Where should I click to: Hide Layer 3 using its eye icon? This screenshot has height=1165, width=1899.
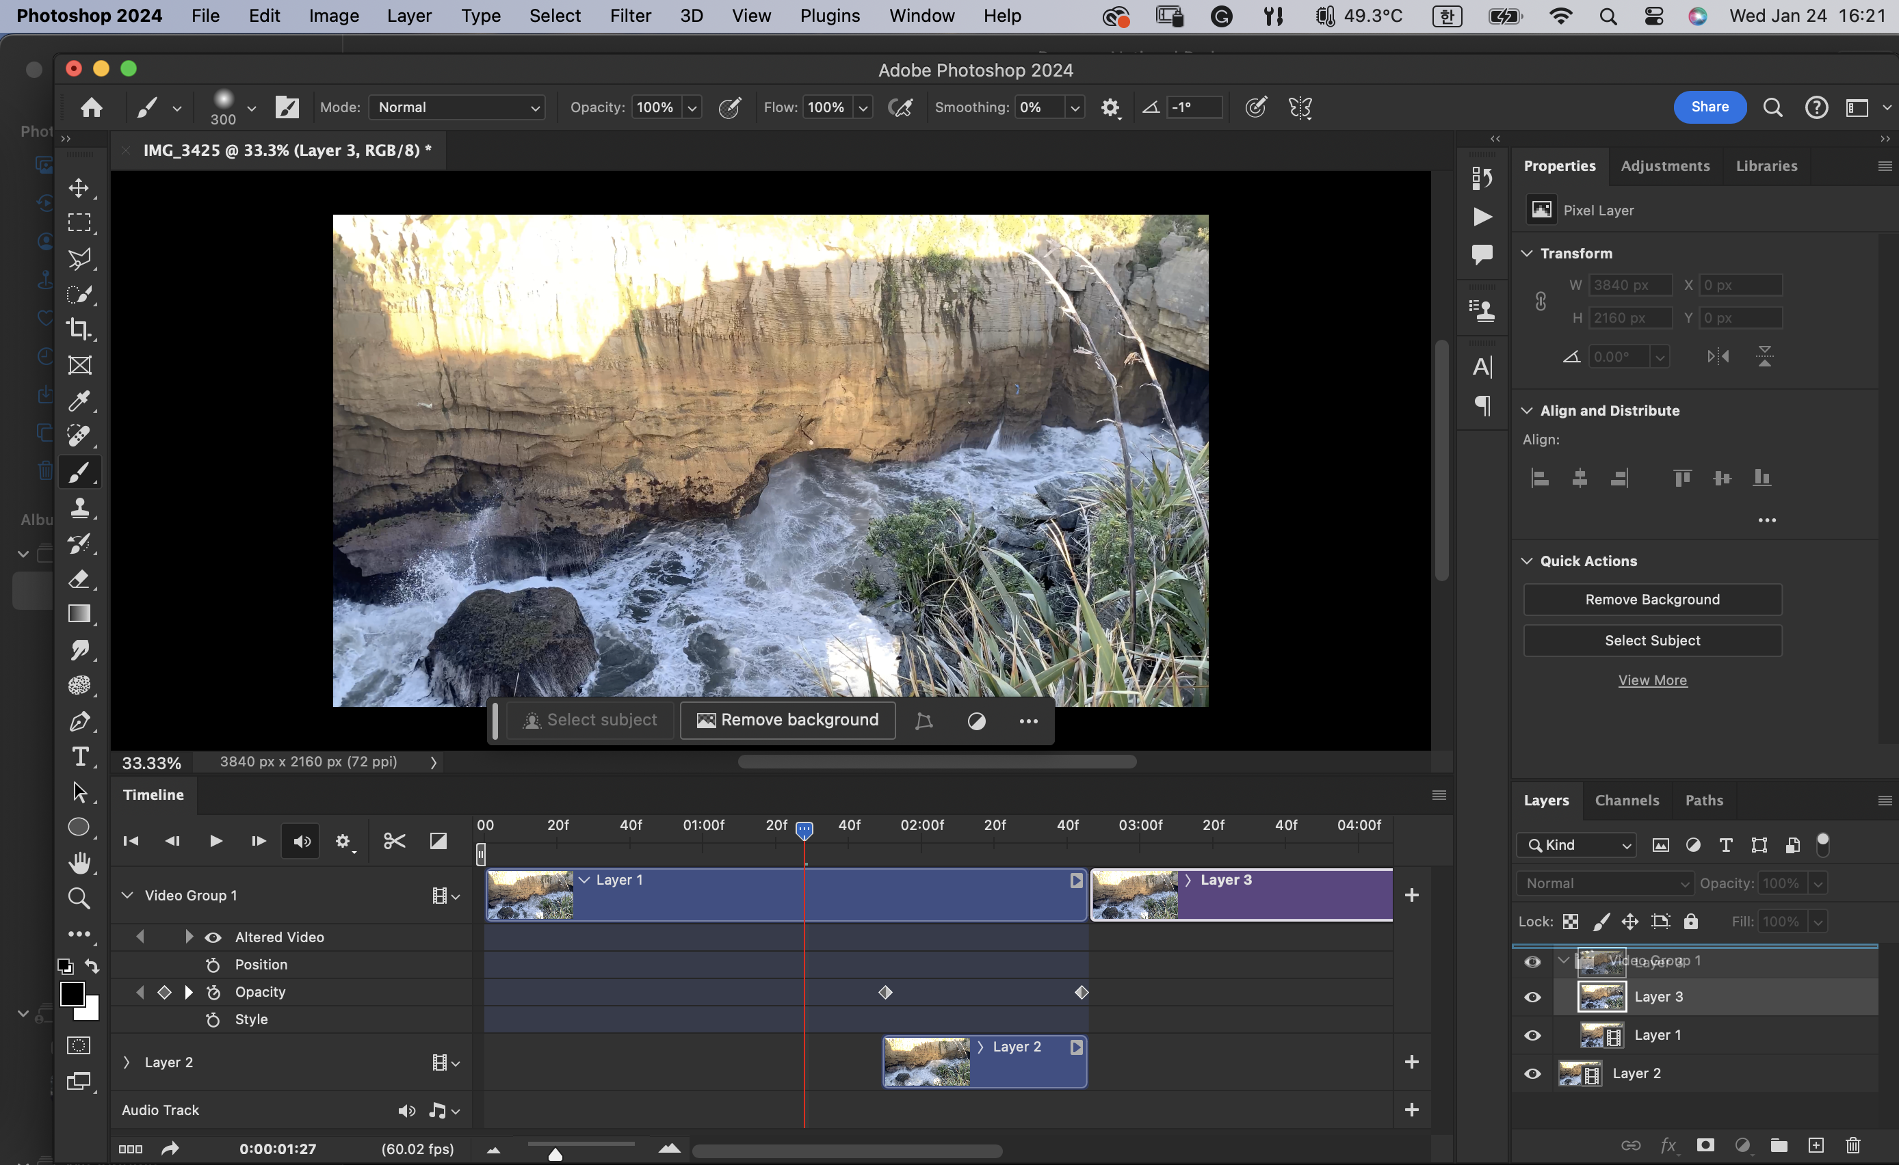[x=1532, y=997]
